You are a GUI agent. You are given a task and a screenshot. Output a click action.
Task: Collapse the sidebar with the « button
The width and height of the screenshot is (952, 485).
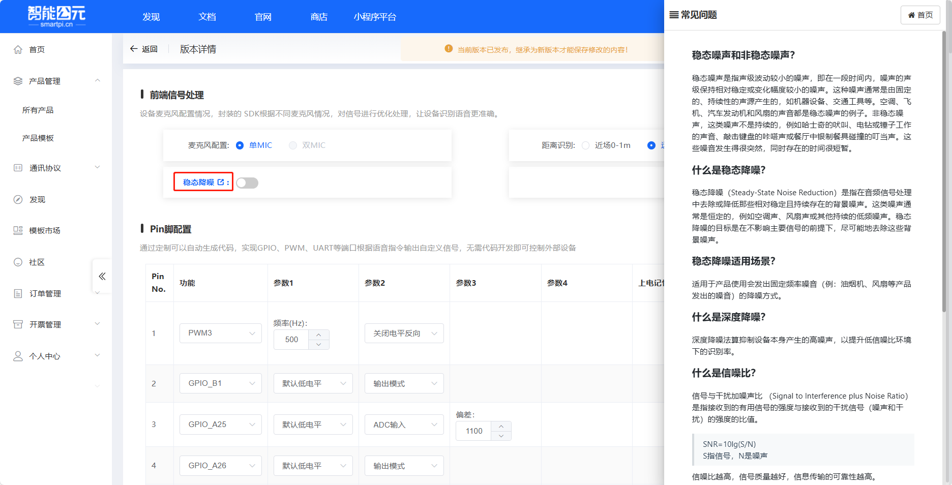click(102, 276)
